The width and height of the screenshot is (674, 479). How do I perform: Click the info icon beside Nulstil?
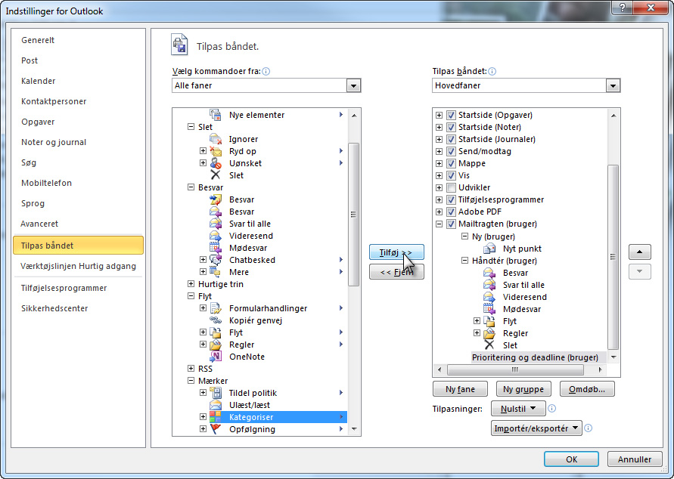tap(552, 409)
